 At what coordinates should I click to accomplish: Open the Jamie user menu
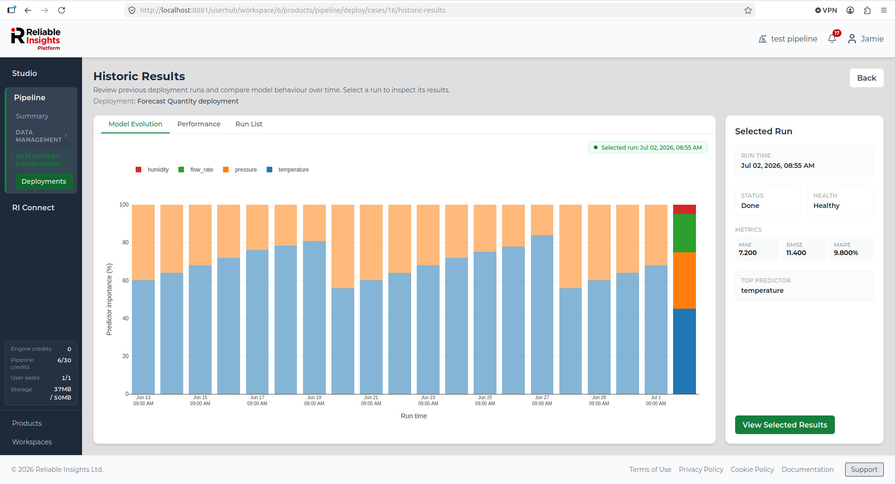pos(866,39)
